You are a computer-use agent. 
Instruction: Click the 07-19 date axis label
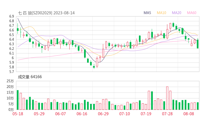click(146, 114)
